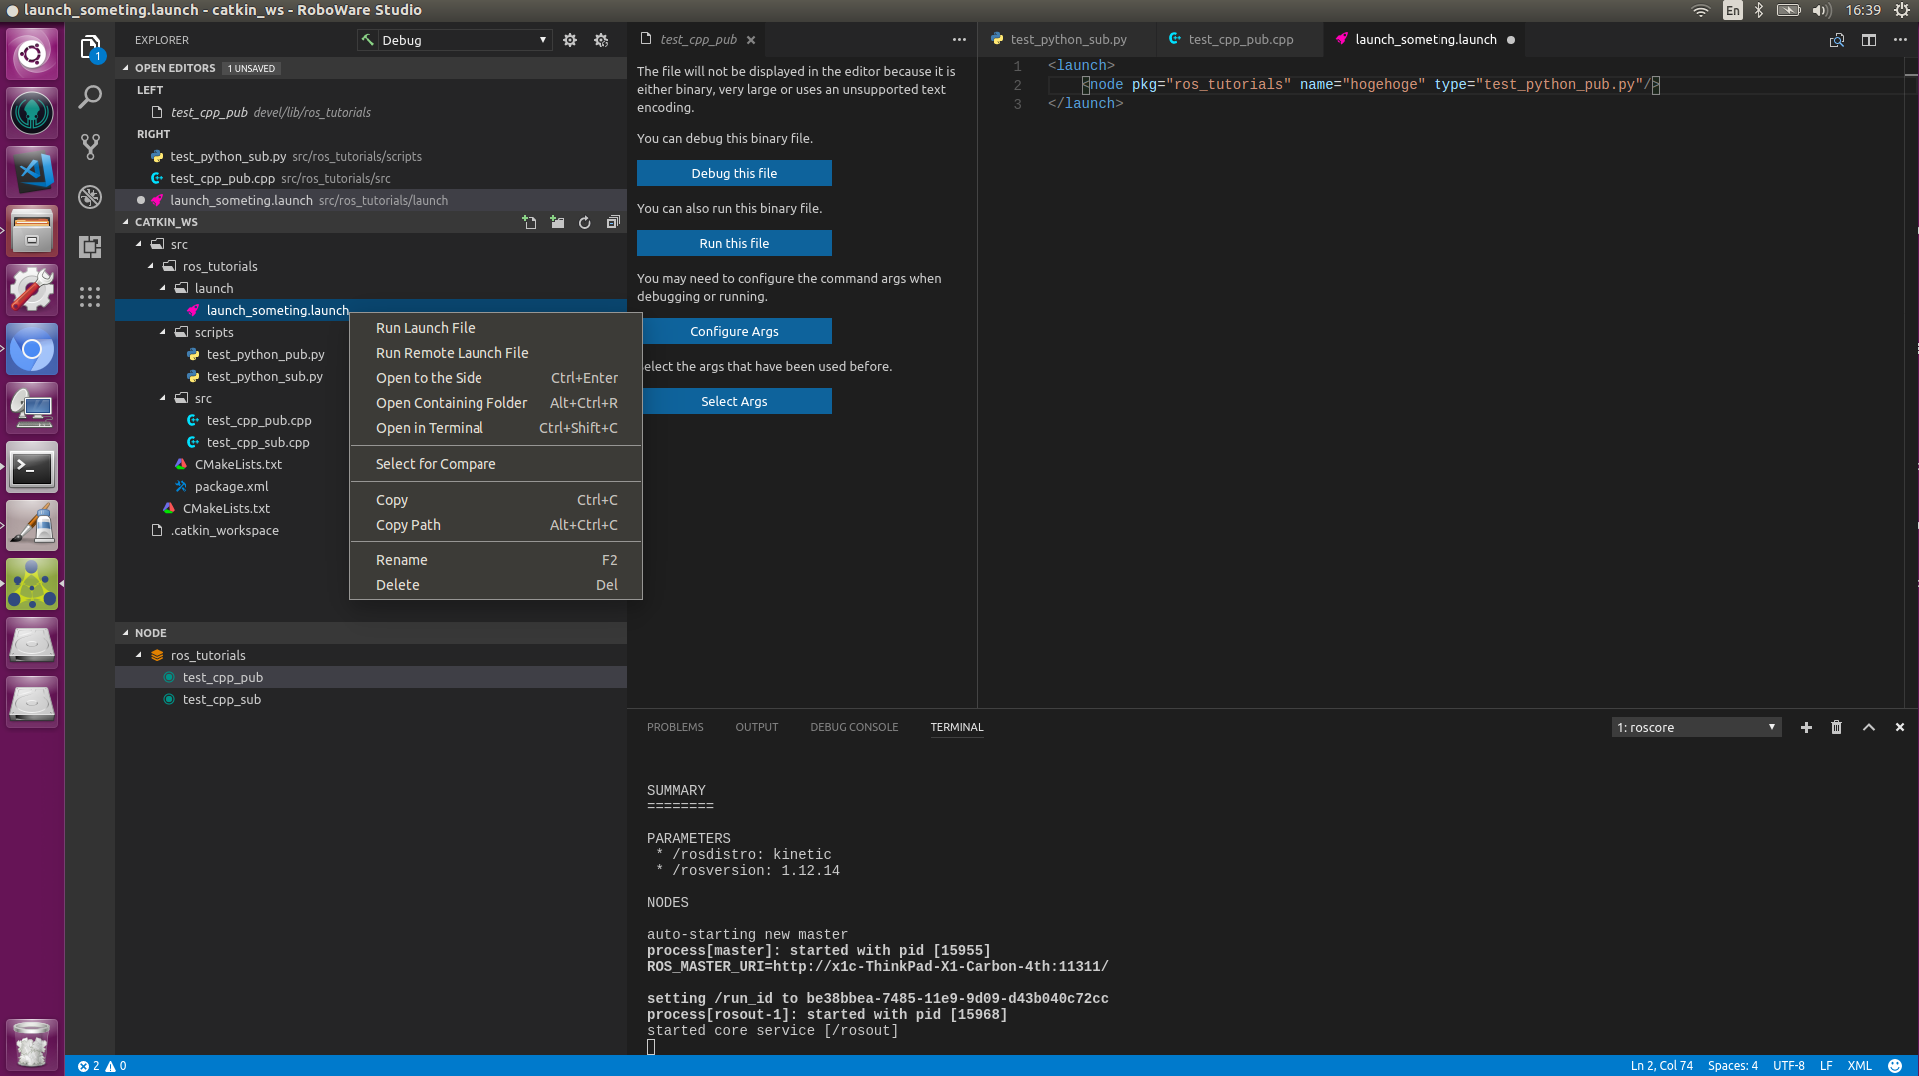Click the 'Run this file' button
Image resolution: width=1919 pixels, height=1076 pixels.
pyautogui.click(x=734, y=243)
